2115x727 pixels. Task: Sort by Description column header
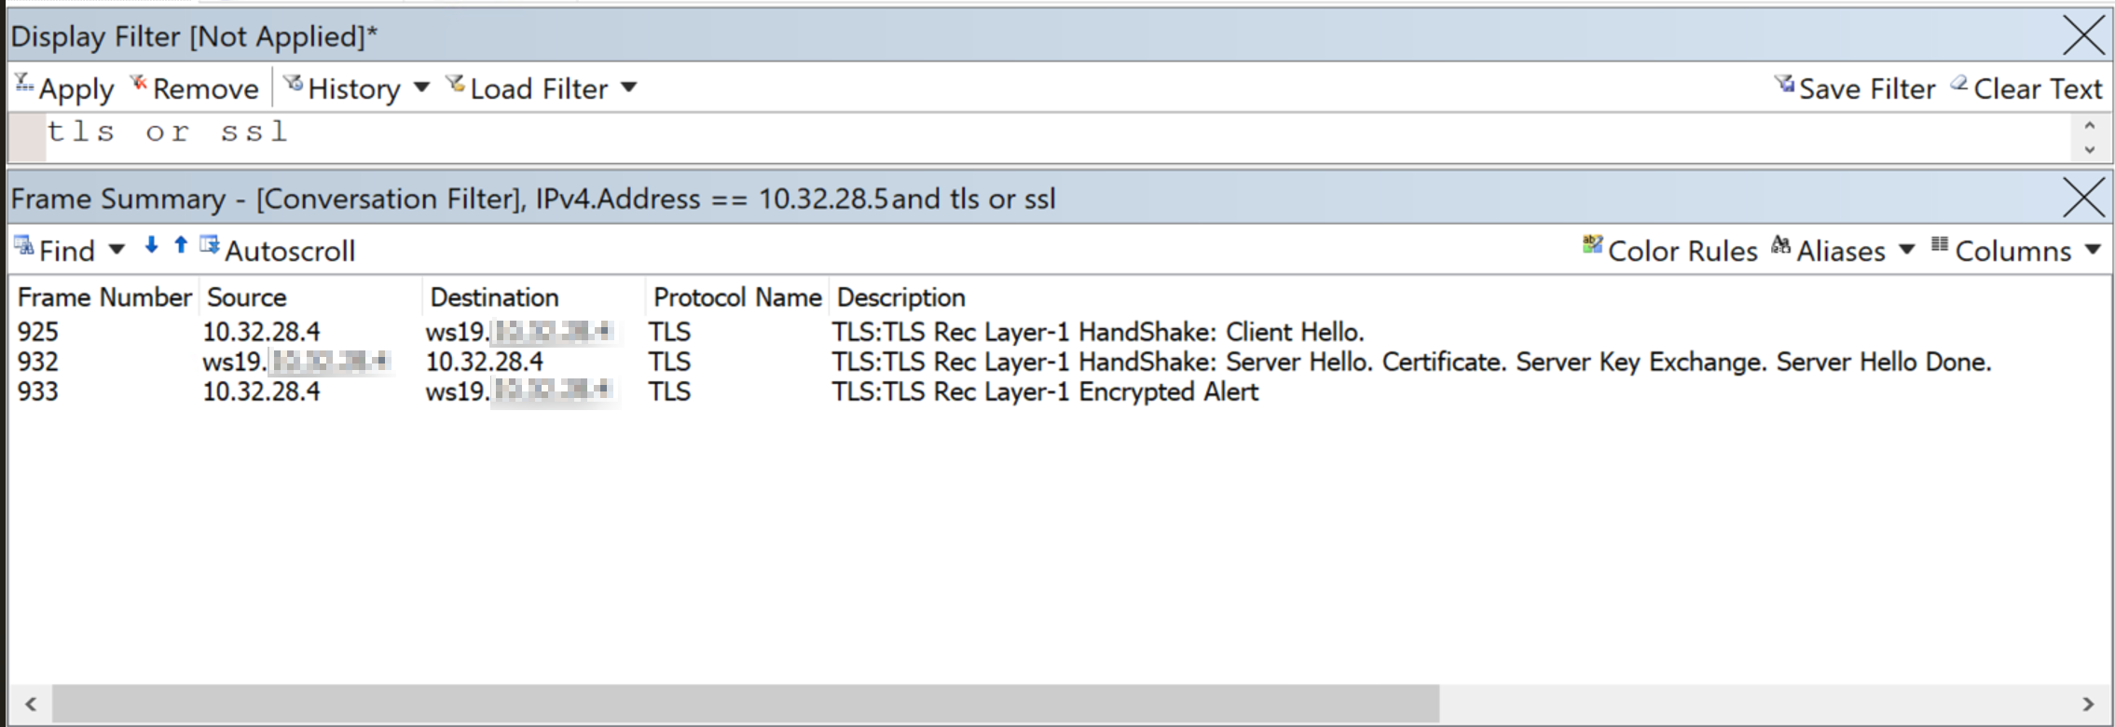901,297
